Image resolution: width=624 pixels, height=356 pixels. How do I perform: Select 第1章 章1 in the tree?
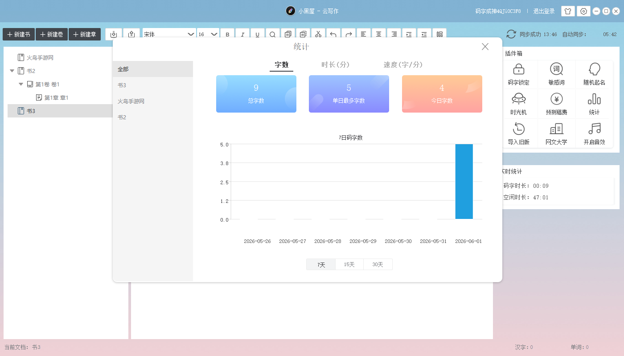(x=56, y=97)
